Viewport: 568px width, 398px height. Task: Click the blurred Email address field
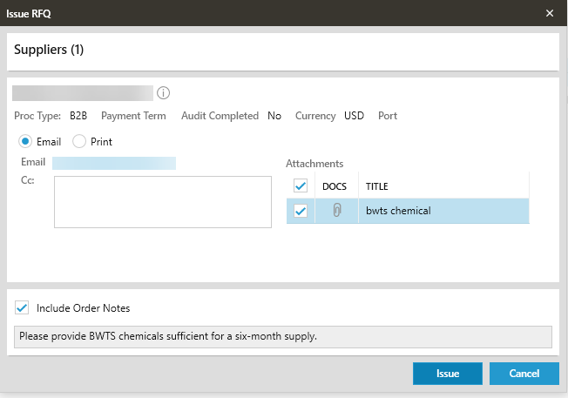pyautogui.click(x=114, y=163)
